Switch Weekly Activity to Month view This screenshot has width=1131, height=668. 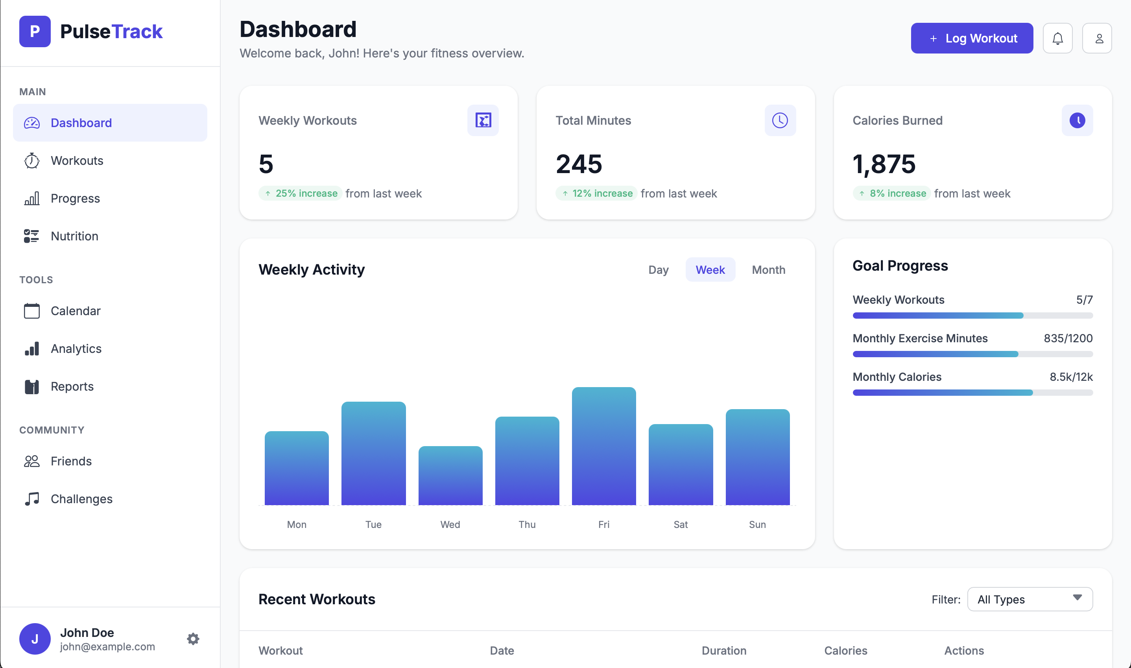coord(768,269)
